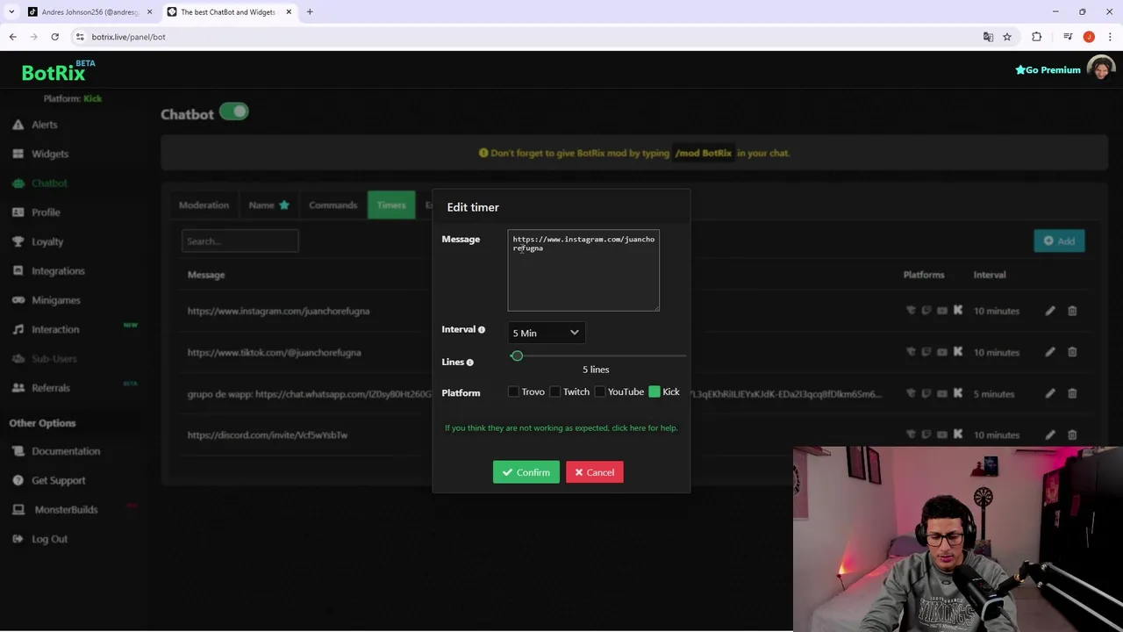1123x632 pixels.
Task: Open the Widgets sidebar icon
Action: [18, 154]
